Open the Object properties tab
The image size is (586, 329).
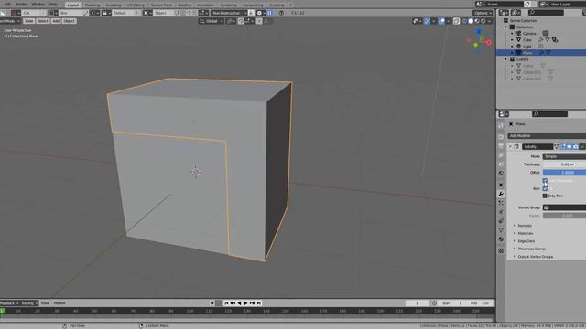[x=501, y=185]
